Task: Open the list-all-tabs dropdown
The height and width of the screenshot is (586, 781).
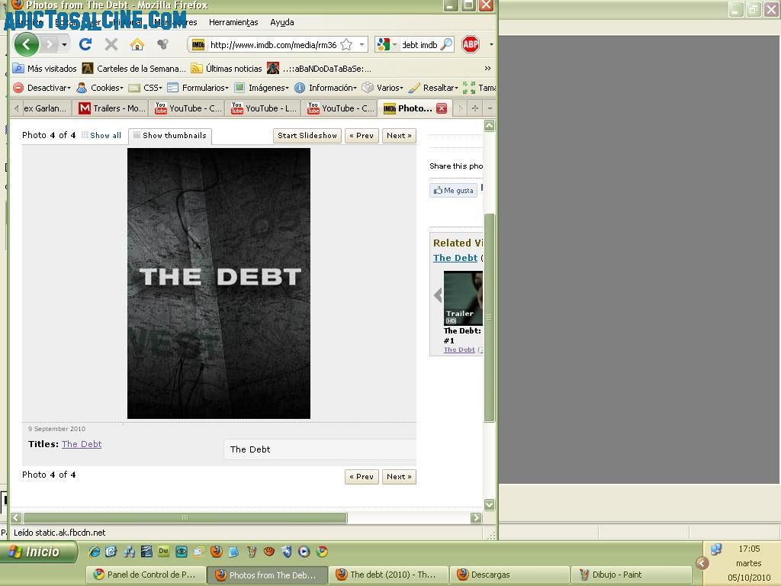Action: [x=490, y=108]
